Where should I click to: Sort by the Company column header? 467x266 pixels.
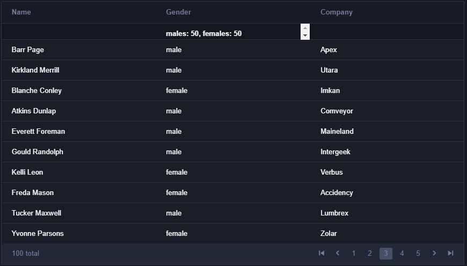coord(336,12)
